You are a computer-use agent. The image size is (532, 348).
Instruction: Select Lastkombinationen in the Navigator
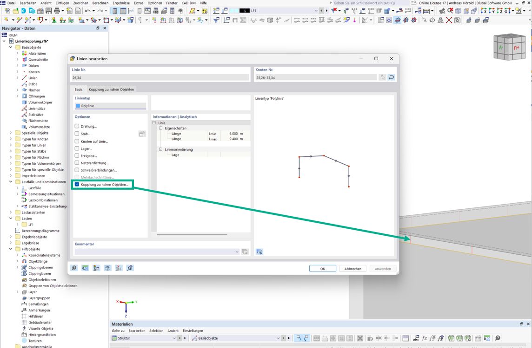click(x=43, y=200)
